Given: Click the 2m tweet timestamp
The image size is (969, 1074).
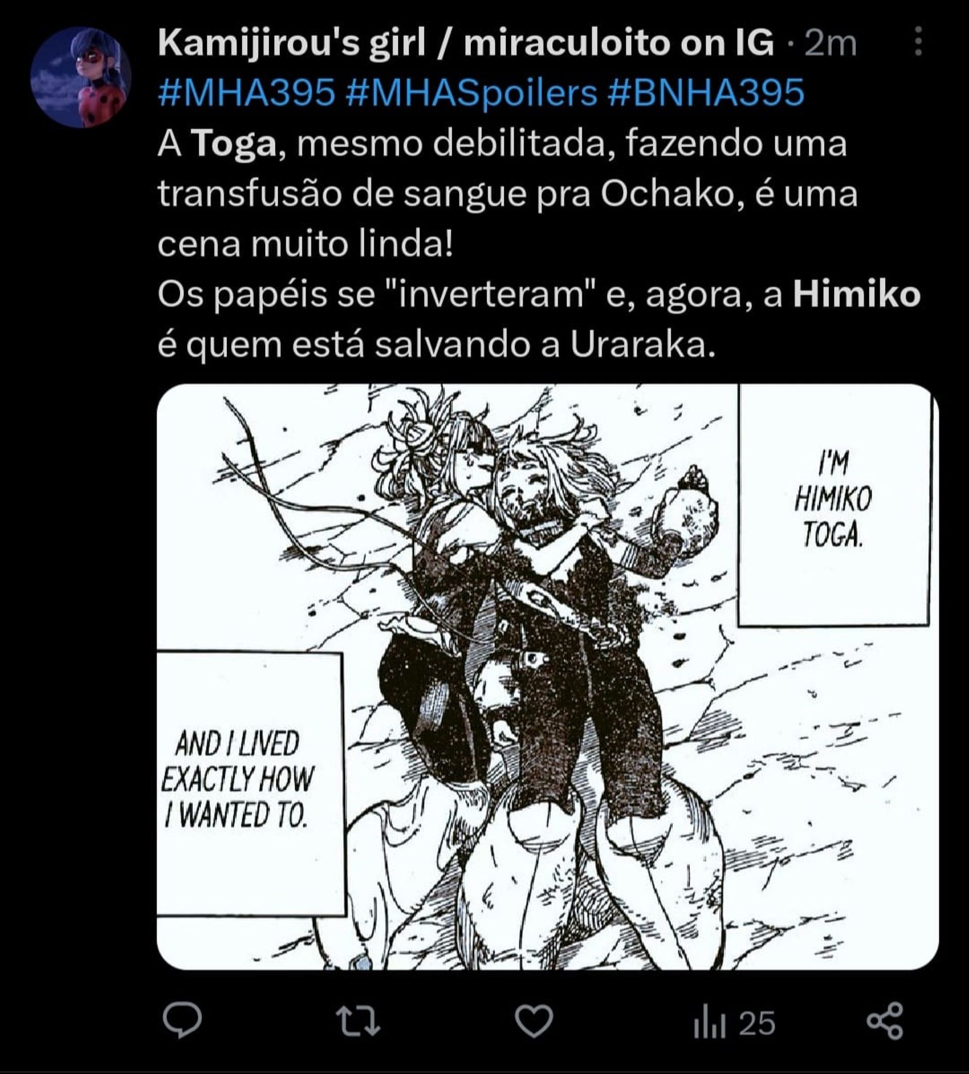Looking at the screenshot, I should coord(830,43).
